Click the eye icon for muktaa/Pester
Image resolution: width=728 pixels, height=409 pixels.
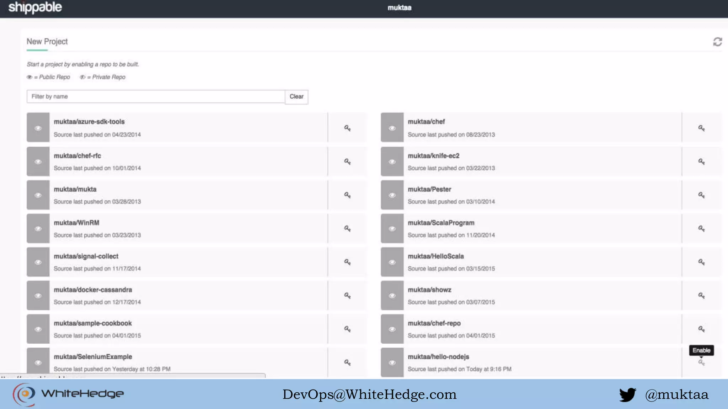point(392,195)
